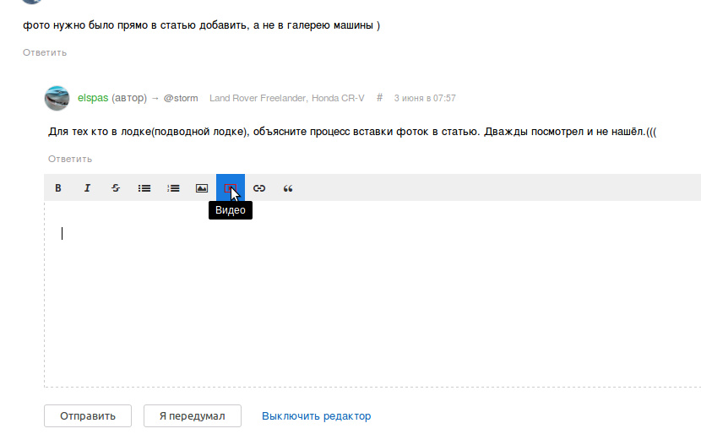Click the comment text beginning 'фото нужно было прямо'

(x=201, y=25)
